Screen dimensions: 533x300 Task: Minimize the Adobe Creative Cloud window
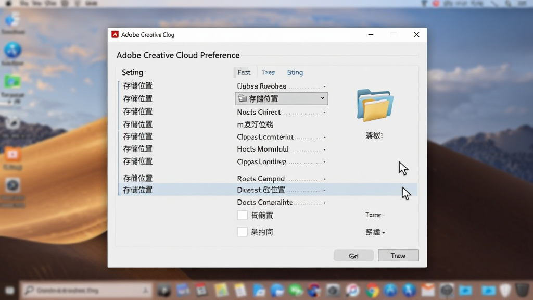[371, 35]
